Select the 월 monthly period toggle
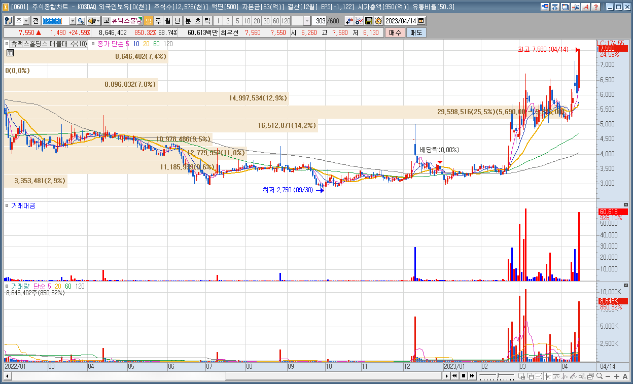The image size is (633, 384). pyautogui.click(x=167, y=21)
